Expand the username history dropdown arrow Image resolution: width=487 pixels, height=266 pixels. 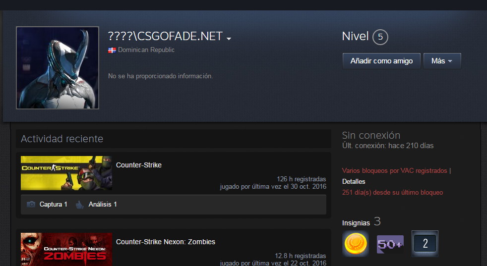click(229, 39)
